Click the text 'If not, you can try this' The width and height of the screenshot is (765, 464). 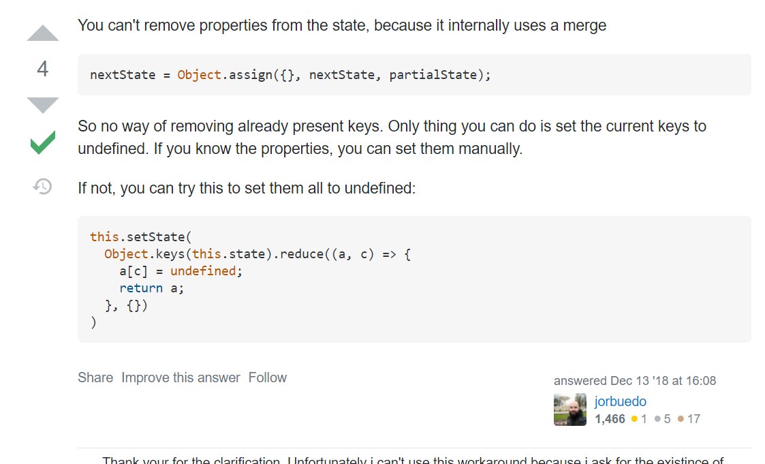click(x=247, y=188)
